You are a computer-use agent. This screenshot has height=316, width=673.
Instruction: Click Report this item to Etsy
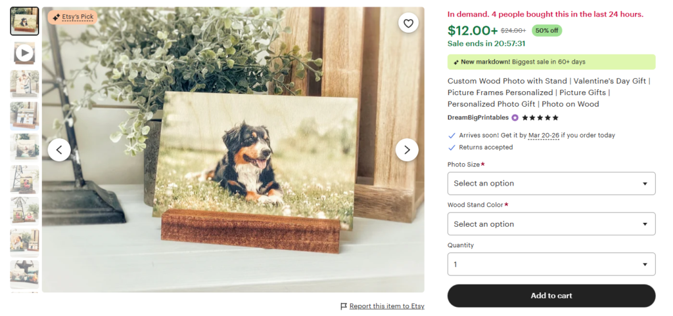coord(386,306)
